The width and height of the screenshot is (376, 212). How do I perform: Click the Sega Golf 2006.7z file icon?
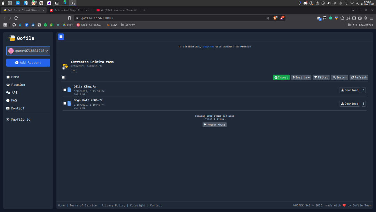(x=69, y=103)
